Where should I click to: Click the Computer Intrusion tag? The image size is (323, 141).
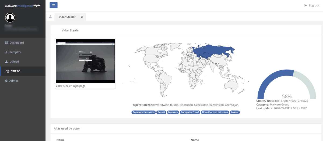[144, 112]
